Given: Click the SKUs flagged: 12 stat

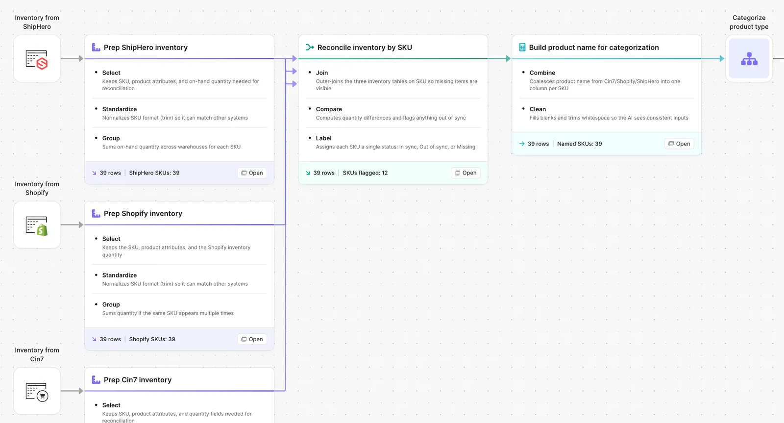Looking at the screenshot, I should coord(365,173).
